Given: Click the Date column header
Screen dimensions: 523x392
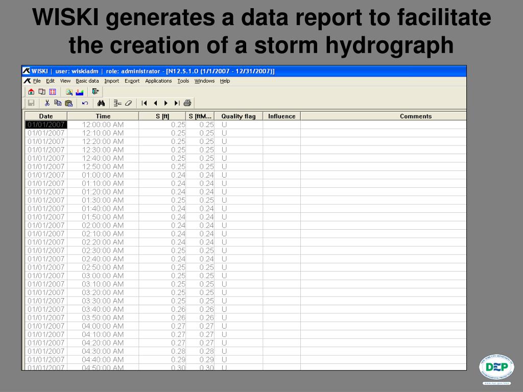Looking at the screenshot, I should click(x=46, y=116).
